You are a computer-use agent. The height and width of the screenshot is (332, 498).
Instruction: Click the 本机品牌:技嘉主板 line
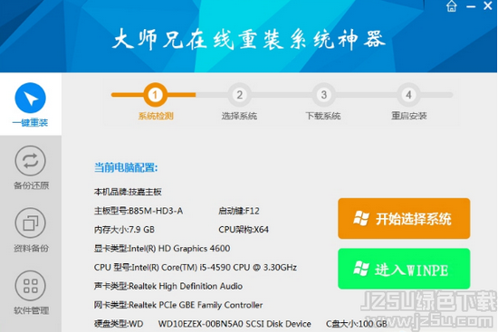pyautogui.click(x=128, y=192)
